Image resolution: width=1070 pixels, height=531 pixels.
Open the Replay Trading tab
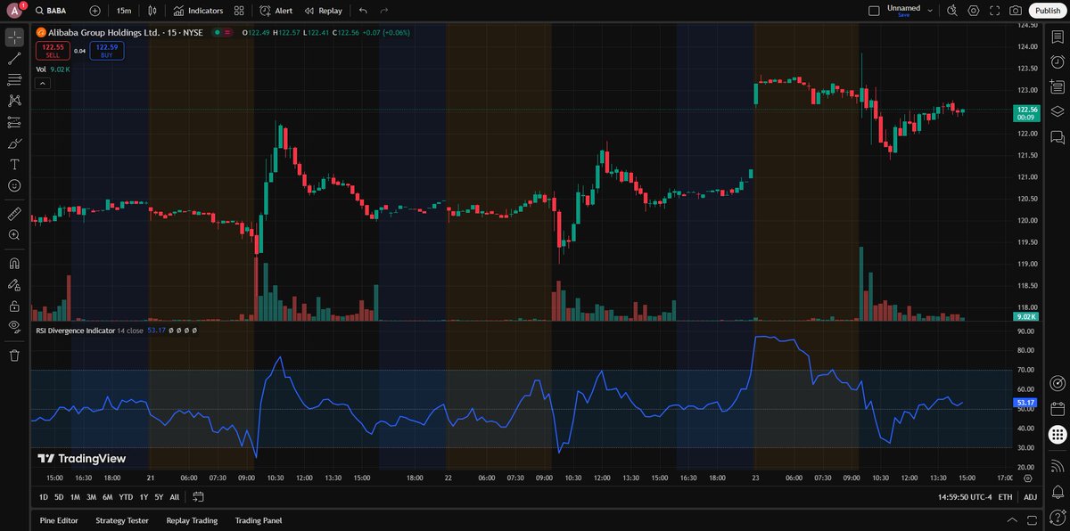pos(192,520)
